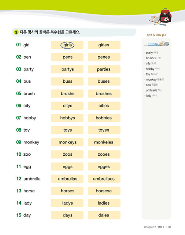Pick 'toys' for question 08

click(67, 130)
